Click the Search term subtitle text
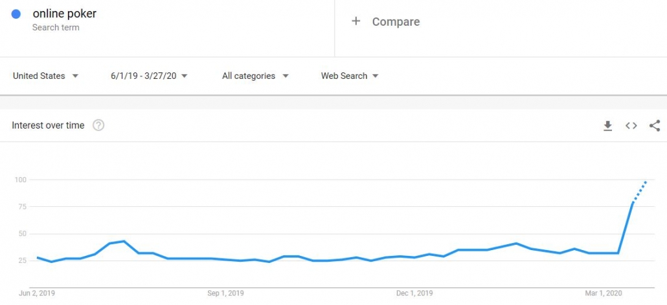This screenshot has width=667, height=305. click(56, 28)
